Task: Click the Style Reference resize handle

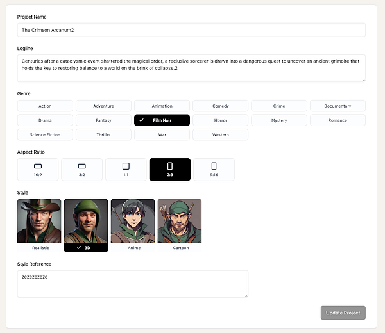Action: (x=246, y=296)
